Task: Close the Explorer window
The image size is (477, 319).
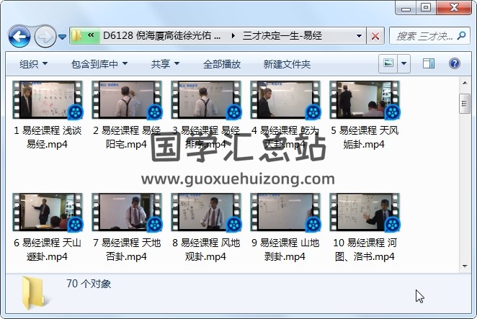Action: pos(453,8)
